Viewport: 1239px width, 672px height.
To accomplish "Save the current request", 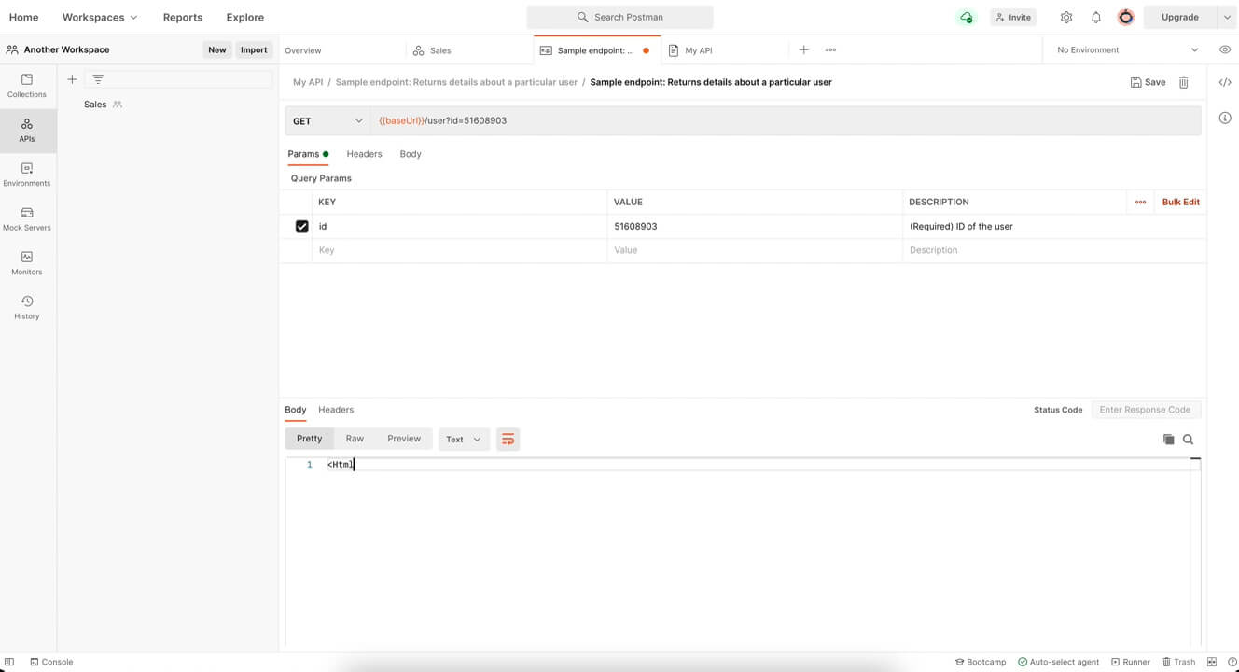I will 1147,82.
